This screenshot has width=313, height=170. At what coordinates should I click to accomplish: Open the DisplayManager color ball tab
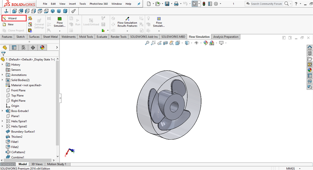pyautogui.click(x=42, y=47)
